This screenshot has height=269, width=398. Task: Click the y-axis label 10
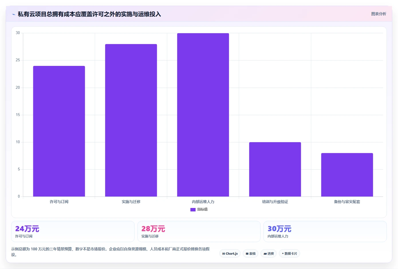point(18,142)
